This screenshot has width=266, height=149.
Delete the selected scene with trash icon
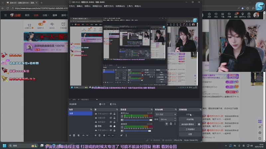(x=74, y=135)
